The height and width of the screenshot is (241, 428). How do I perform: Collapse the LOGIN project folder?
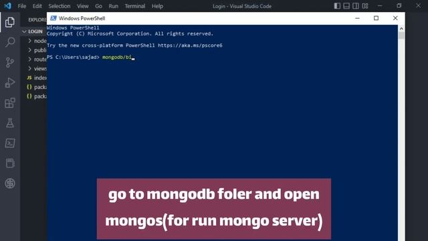(x=24, y=31)
